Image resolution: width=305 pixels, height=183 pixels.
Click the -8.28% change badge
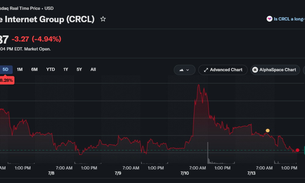tap(7, 80)
